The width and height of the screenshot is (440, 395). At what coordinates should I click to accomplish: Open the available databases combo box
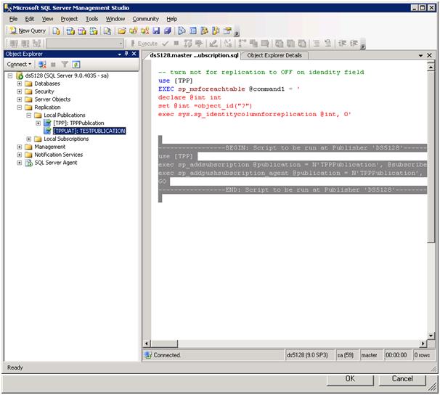pyautogui.click(x=85, y=44)
